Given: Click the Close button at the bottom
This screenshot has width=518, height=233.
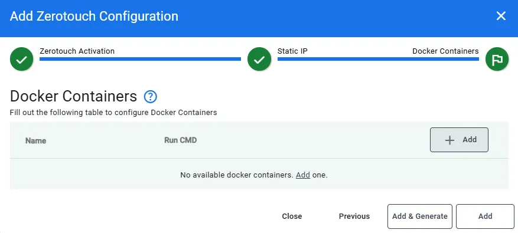Looking at the screenshot, I should pos(292,216).
